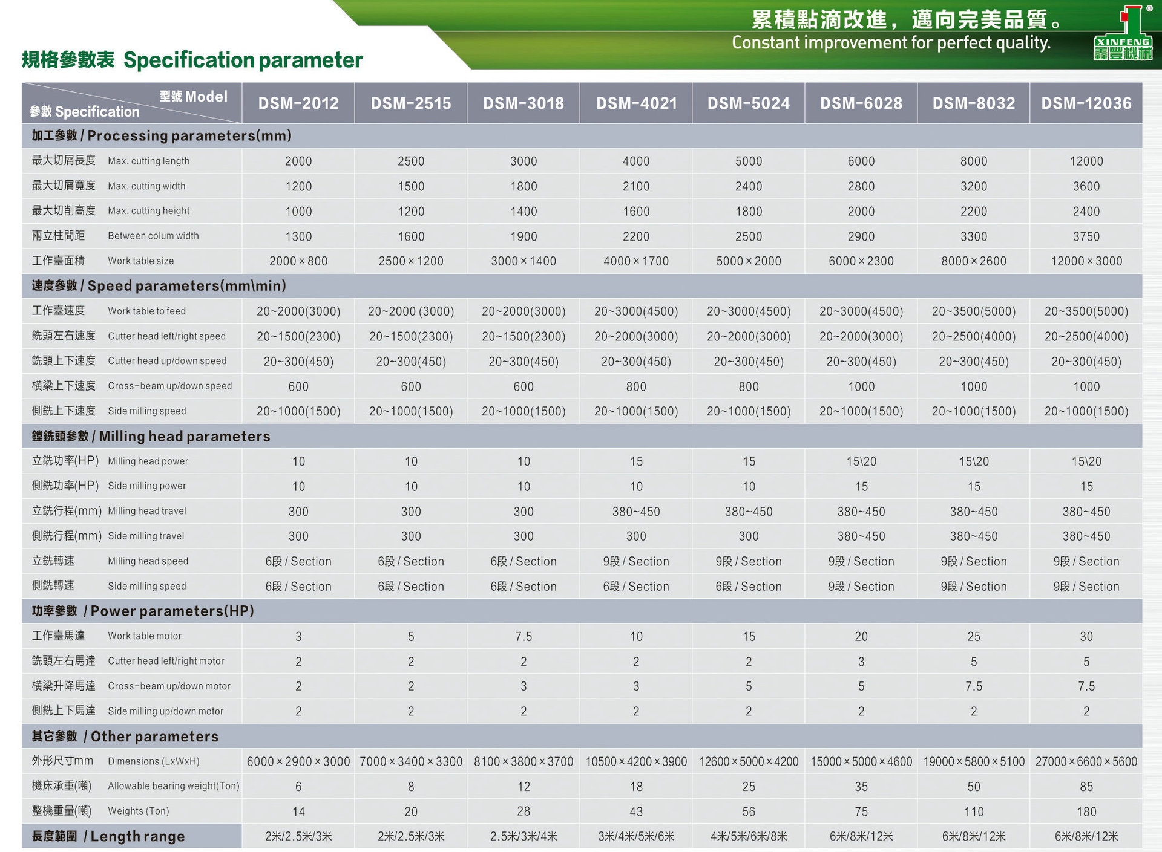Select the DSM-2012 model column header
The image size is (1162, 852).
(x=298, y=103)
